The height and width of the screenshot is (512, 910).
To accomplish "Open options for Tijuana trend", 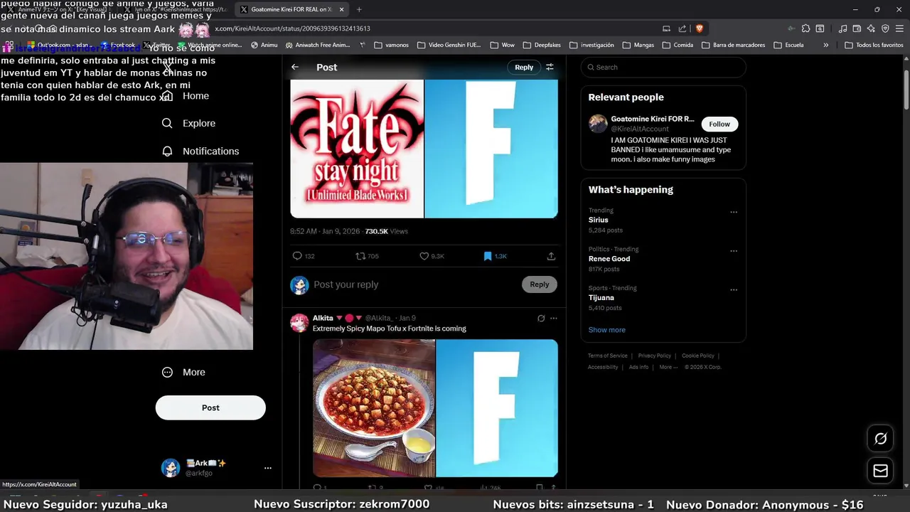I will (x=734, y=290).
